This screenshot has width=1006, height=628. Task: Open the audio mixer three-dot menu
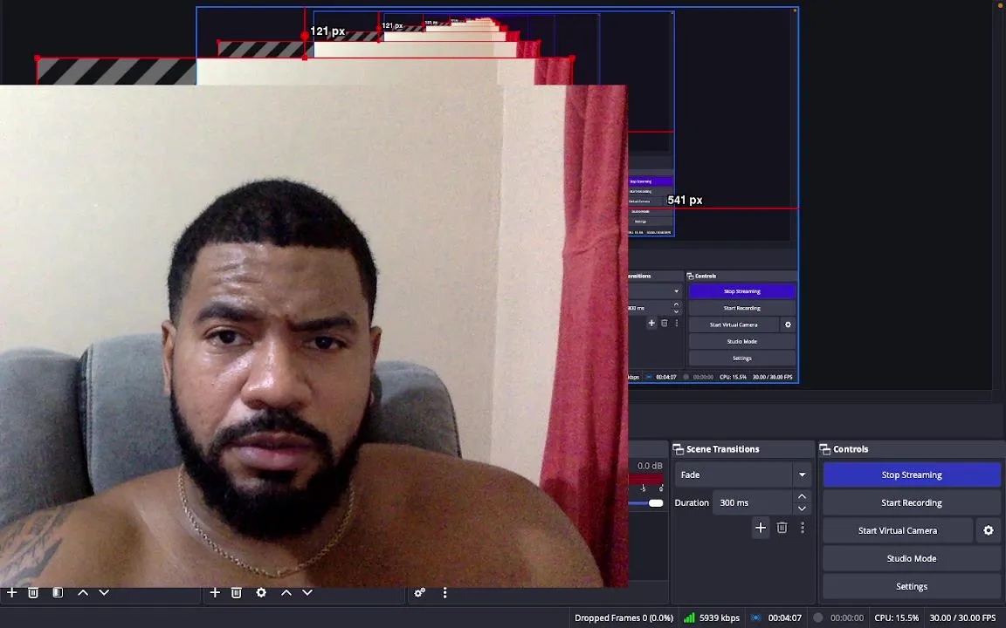click(444, 593)
